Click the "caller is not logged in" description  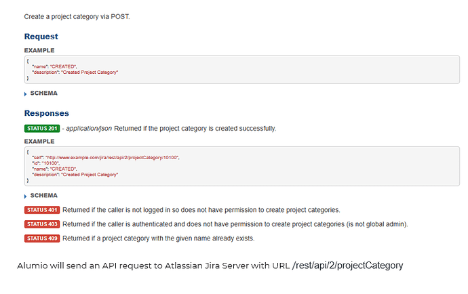(x=201, y=210)
